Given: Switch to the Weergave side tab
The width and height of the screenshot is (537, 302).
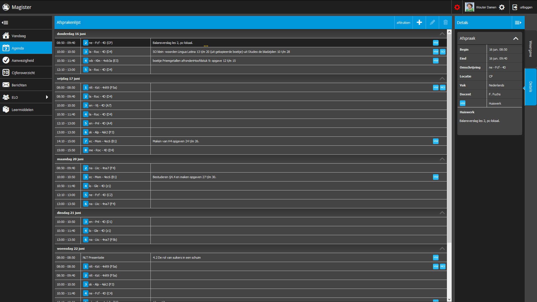Looking at the screenshot, I should [x=531, y=49].
